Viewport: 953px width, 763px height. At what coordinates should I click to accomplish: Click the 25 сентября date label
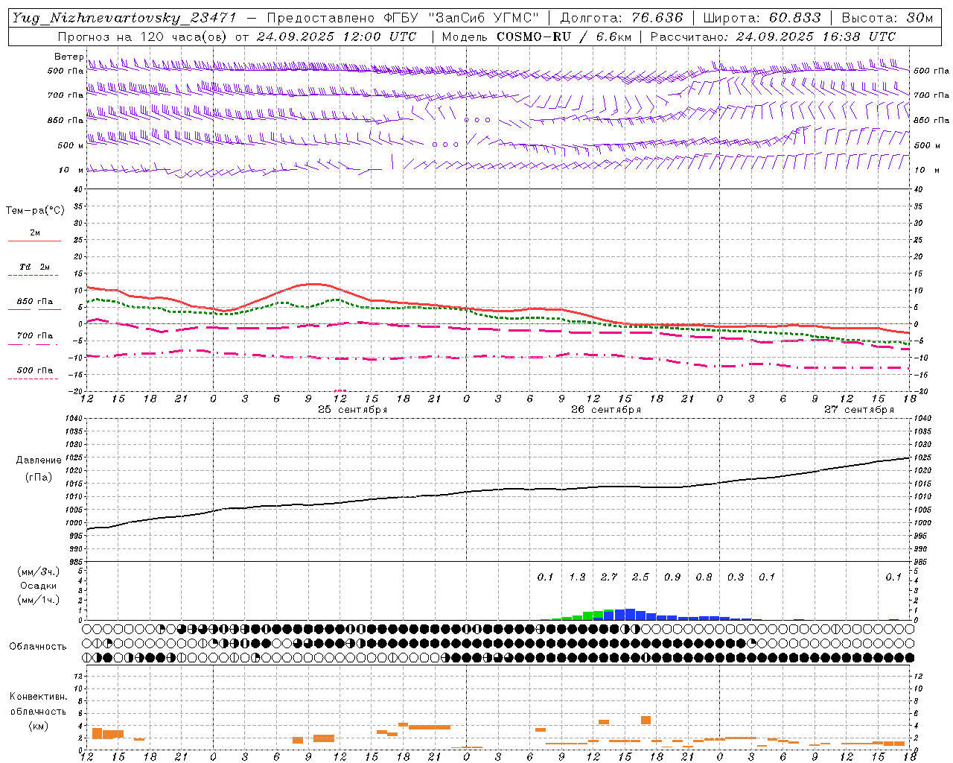pyautogui.click(x=352, y=410)
